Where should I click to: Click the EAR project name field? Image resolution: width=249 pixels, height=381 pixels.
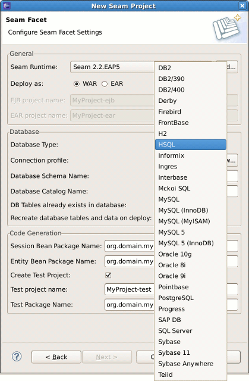click(x=112, y=115)
